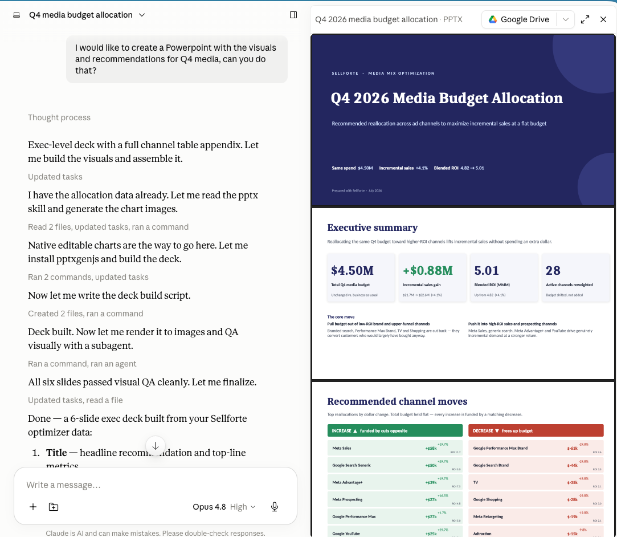The height and width of the screenshot is (537, 617).
Task: Select the Executive summary slide
Action: [463, 294]
